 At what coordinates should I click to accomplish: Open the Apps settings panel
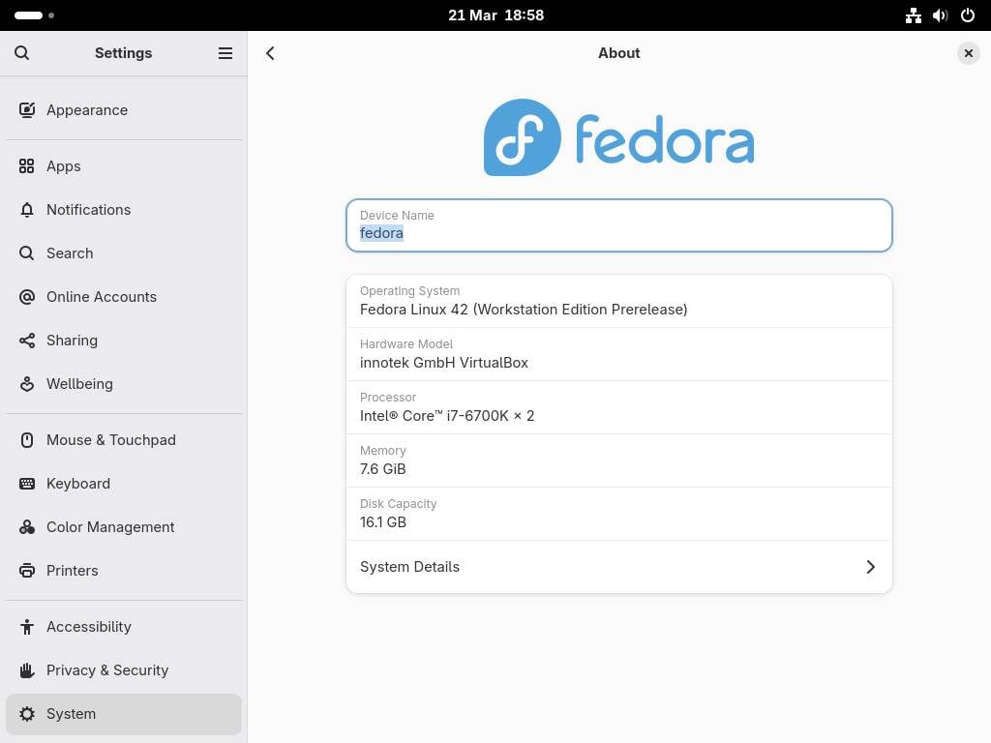pyautogui.click(x=64, y=166)
